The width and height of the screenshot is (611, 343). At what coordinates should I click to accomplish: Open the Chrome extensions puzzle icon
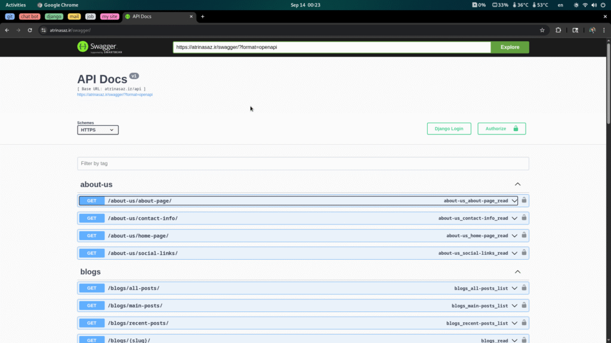558,30
